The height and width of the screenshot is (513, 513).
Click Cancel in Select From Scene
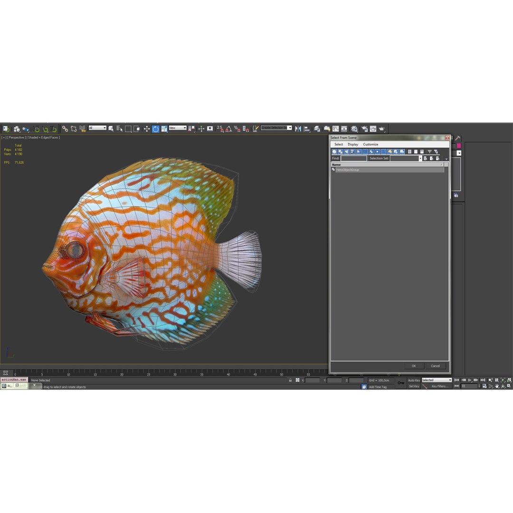(435, 366)
